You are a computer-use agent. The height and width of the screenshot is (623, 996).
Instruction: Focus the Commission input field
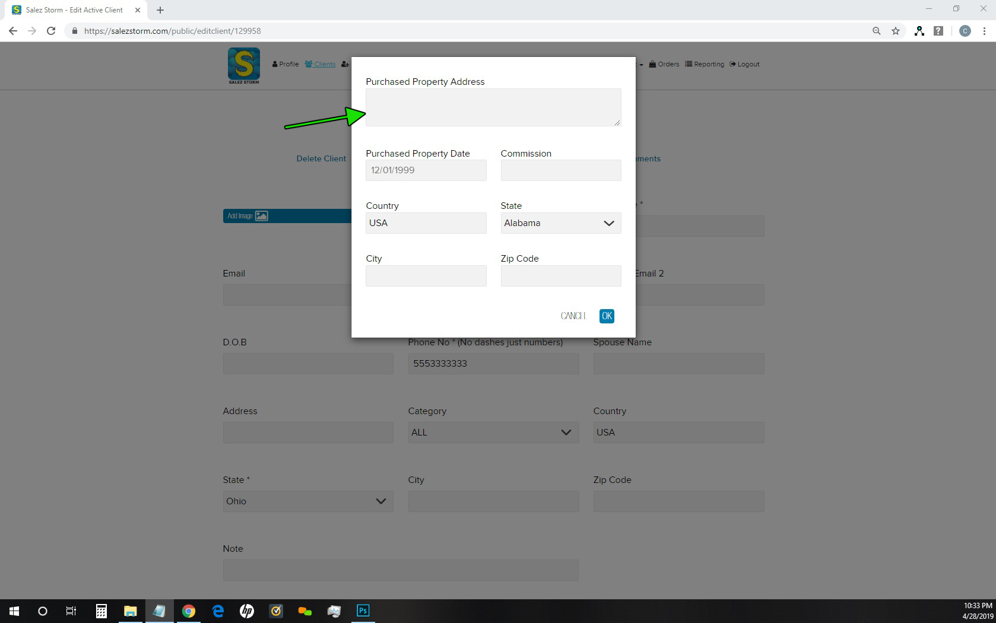tap(560, 170)
